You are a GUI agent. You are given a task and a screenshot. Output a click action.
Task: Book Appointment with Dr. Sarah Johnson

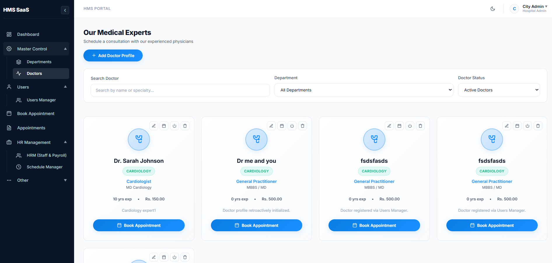tap(139, 225)
